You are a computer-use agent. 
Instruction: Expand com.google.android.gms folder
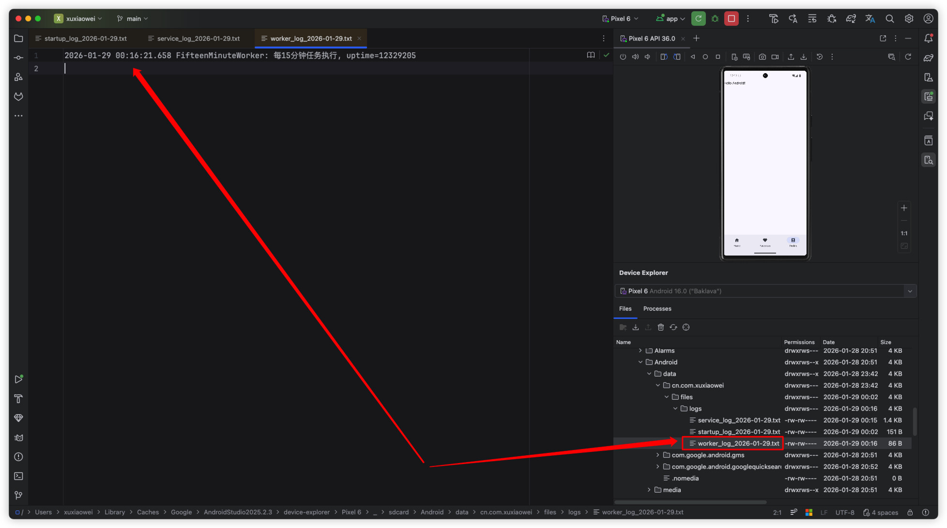tap(657, 455)
